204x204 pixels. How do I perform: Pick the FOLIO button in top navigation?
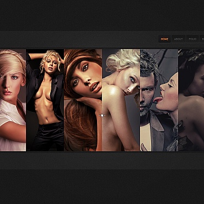pos(192,39)
